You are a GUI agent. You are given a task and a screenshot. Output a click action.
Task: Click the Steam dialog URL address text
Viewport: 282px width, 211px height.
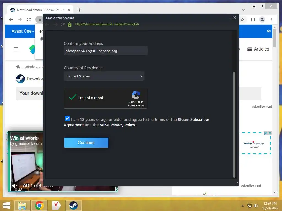(107, 24)
